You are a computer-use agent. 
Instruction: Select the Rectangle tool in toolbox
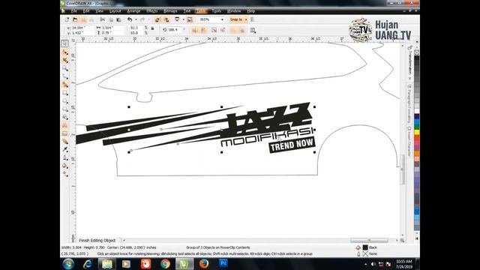(x=65, y=92)
